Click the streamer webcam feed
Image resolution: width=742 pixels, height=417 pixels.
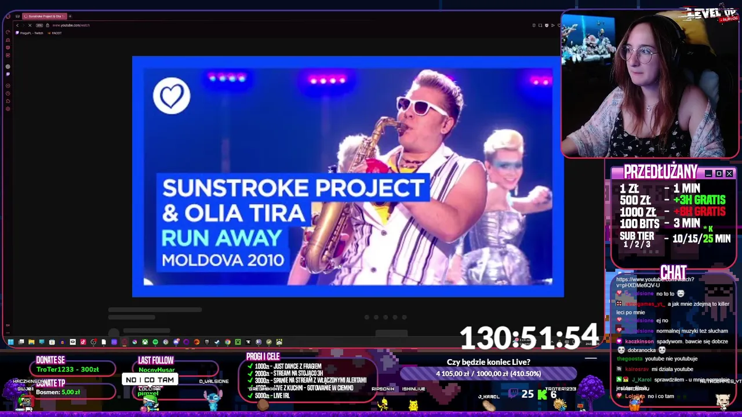pyautogui.click(x=649, y=84)
